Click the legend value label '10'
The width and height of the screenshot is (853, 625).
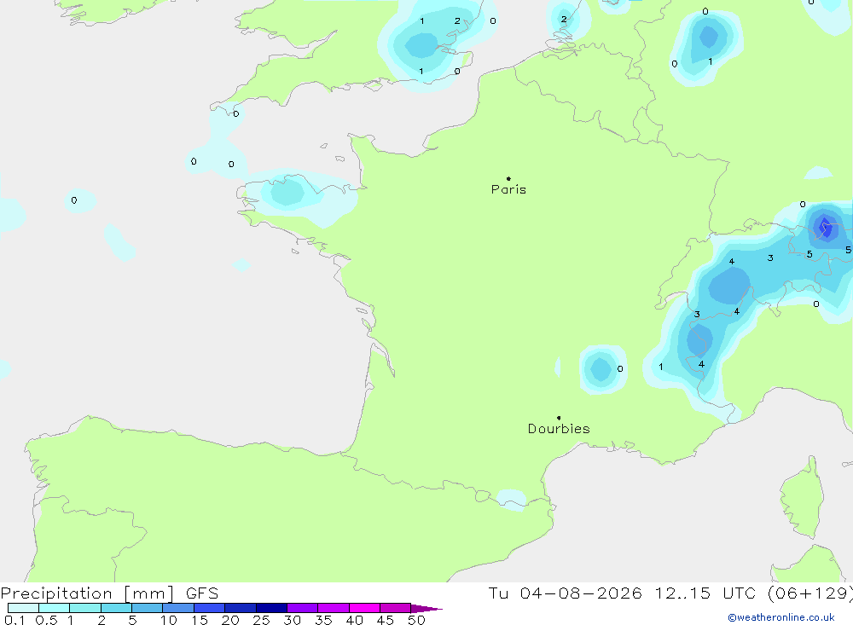[x=168, y=620]
